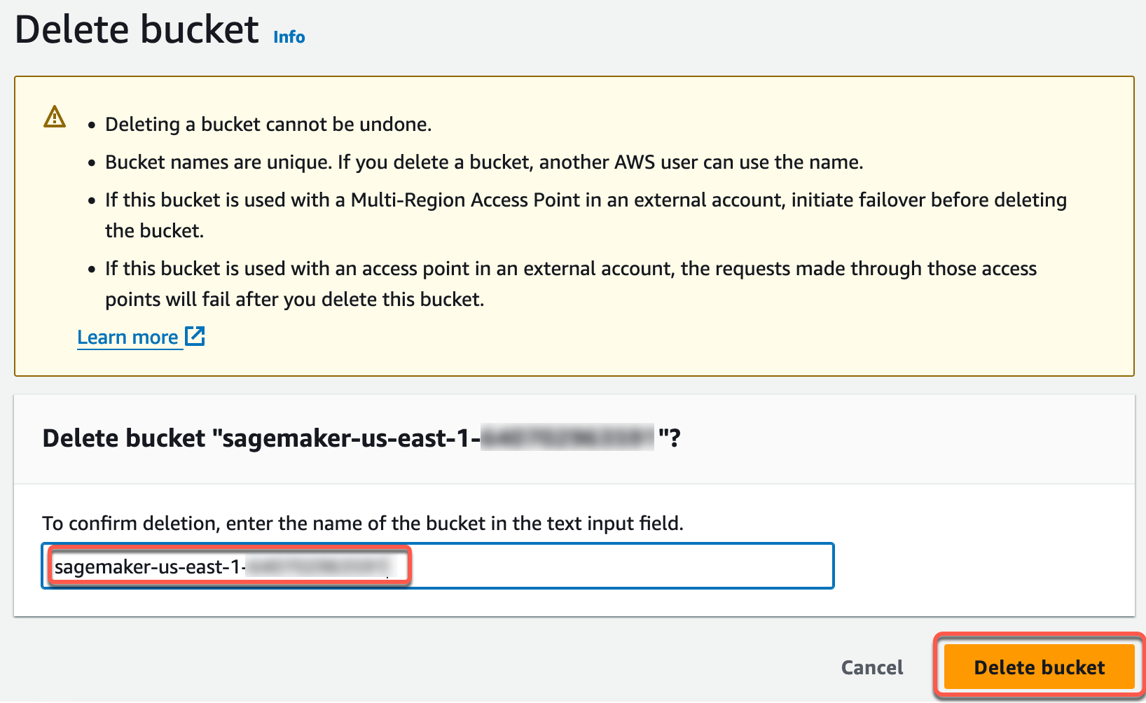This screenshot has height=703, width=1146.
Task: Click bullet dot before the external account access point warning
Action: [x=92, y=270]
